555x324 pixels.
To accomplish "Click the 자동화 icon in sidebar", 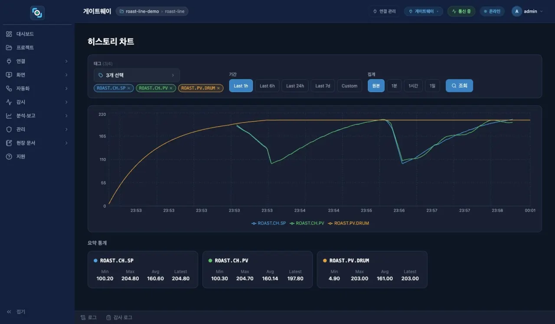I will click(x=9, y=88).
